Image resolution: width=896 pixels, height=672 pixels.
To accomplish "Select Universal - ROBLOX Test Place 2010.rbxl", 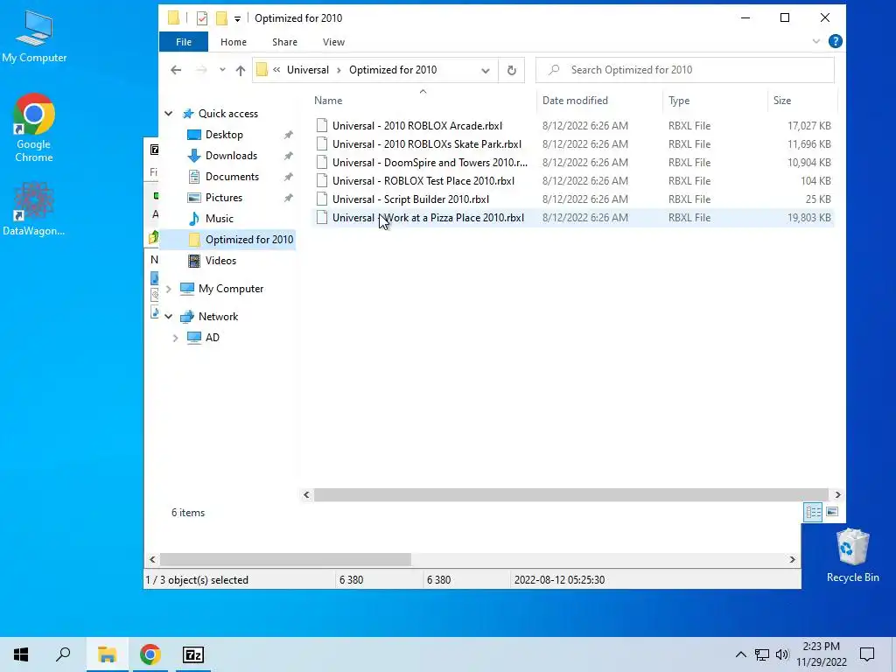I will click(423, 180).
